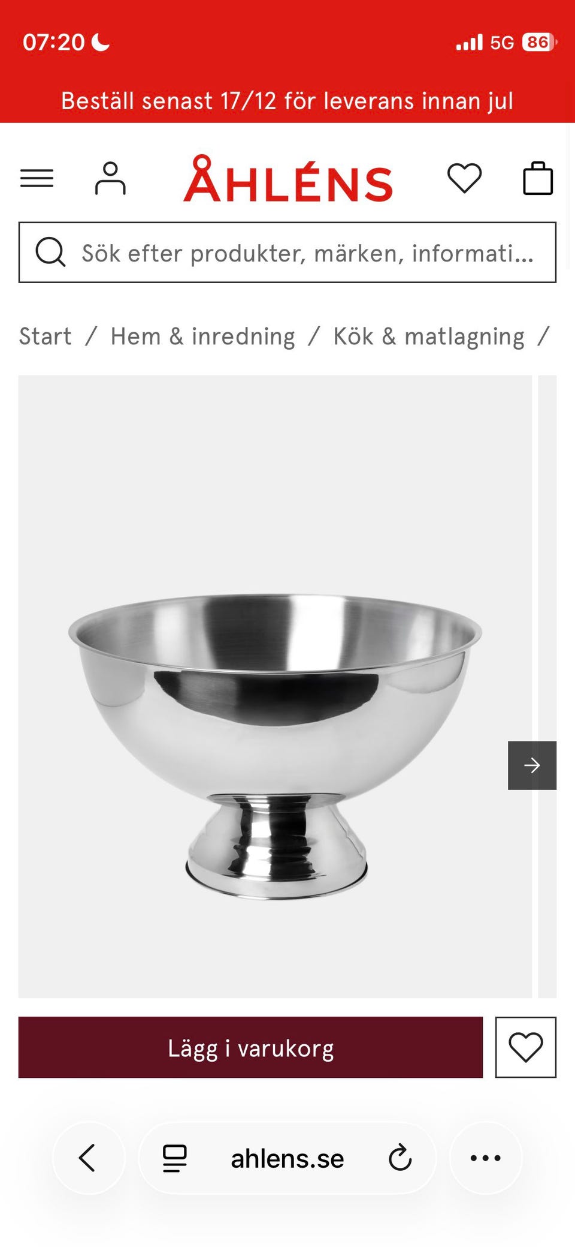Tap the Åhléns logo
Screen dimensions: 575x1247
(288, 179)
